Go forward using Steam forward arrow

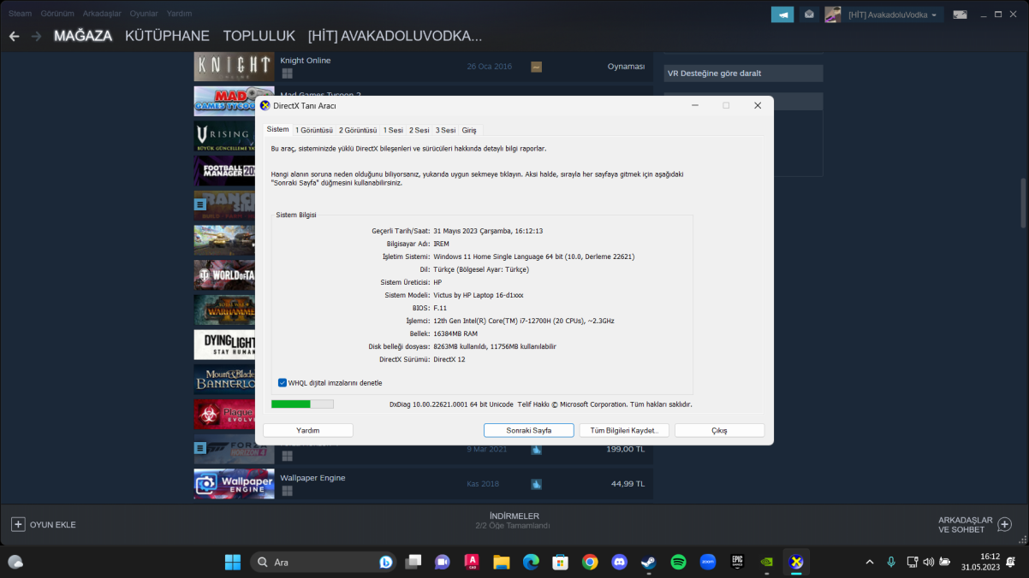(x=36, y=36)
